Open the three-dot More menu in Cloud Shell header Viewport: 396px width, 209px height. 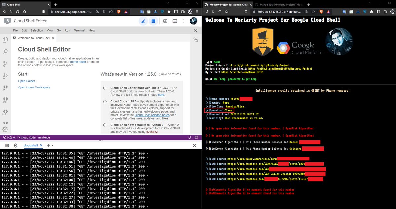tap(183, 21)
